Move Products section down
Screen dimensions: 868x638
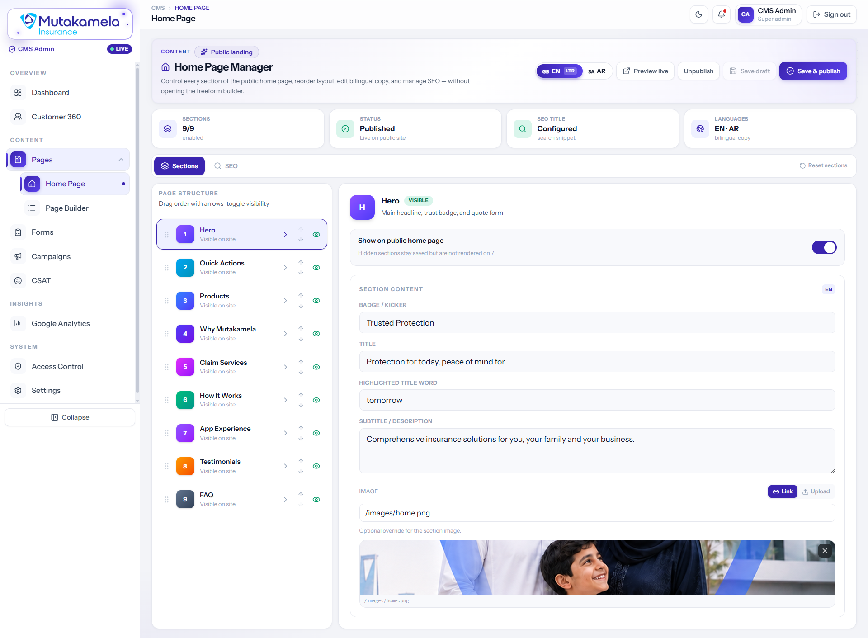tap(301, 306)
